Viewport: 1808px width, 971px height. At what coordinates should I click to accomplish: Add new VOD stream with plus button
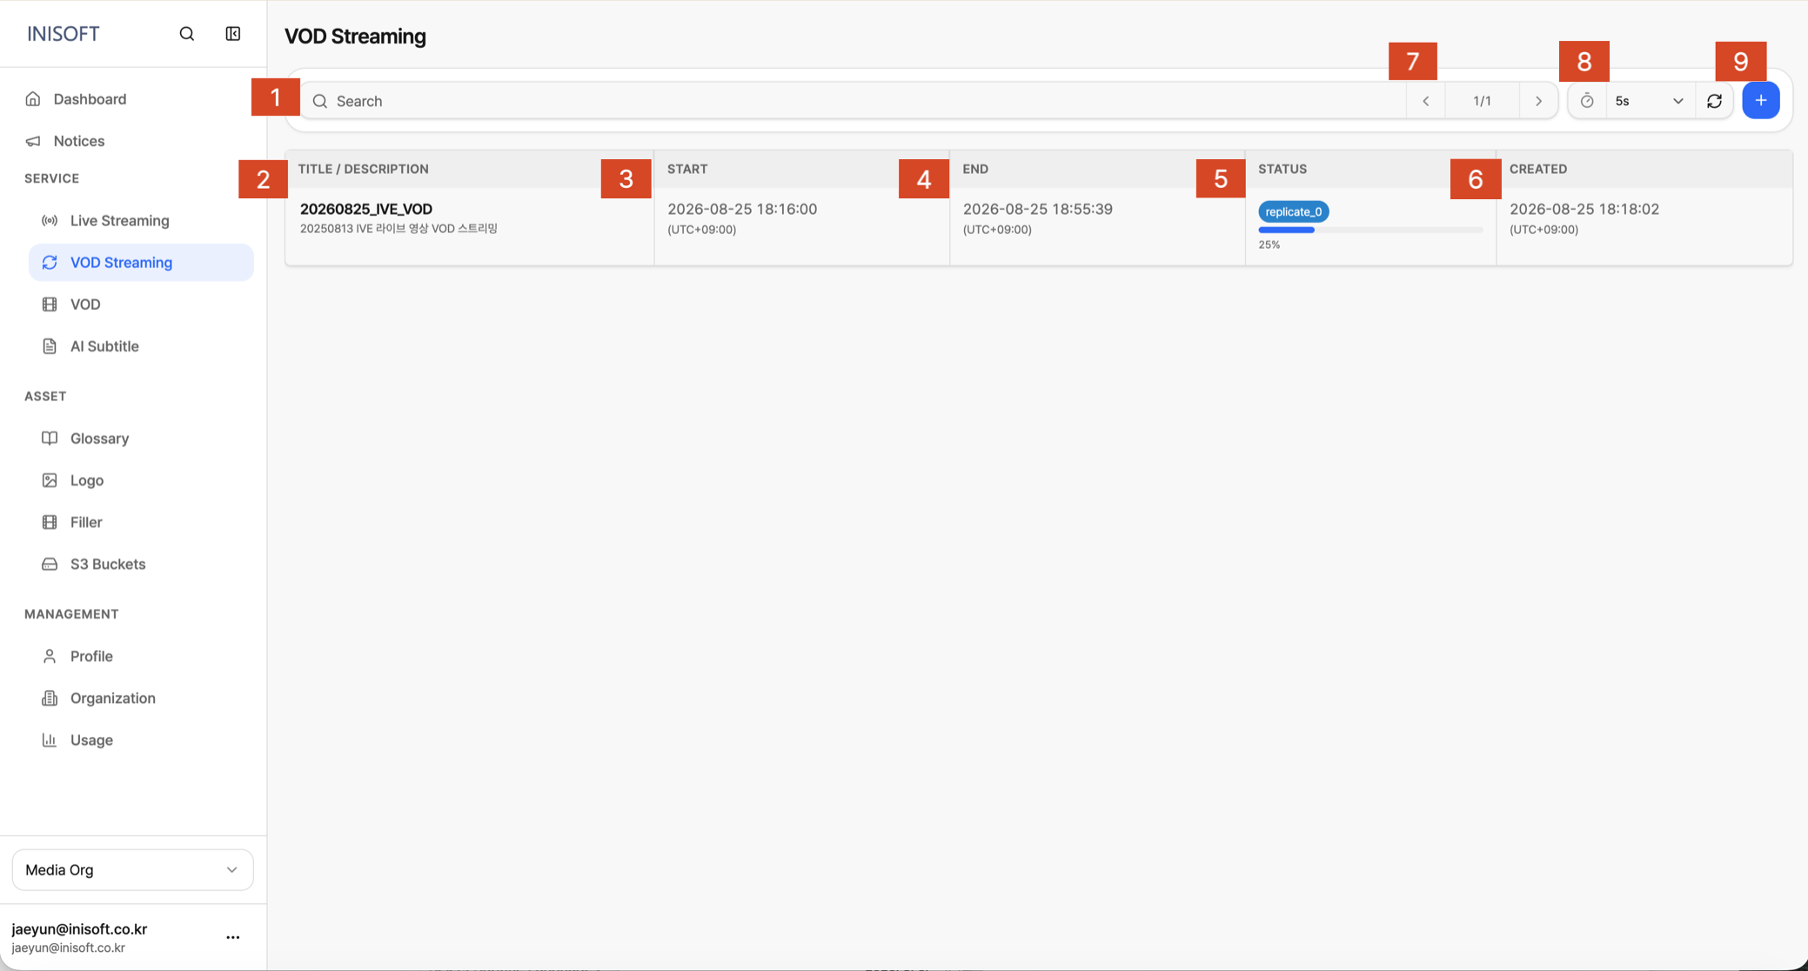(1761, 100)
